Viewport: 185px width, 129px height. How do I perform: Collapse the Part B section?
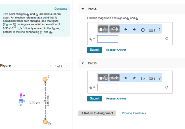(x=83, y=63)
